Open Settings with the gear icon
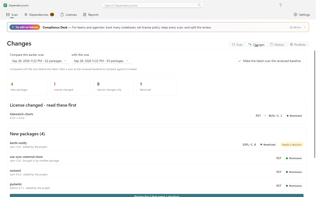The image size is (316, 197). tap(295, 15)
